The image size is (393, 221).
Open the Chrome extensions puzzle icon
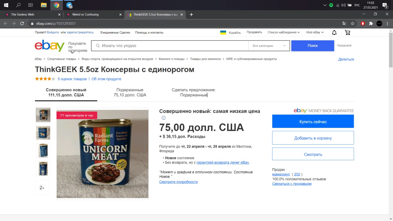(x=371, y=23)
